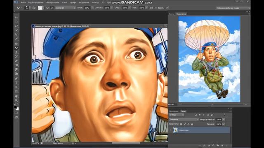
Task: Toggle load brush after each stroke
Action: pos(47,8)
